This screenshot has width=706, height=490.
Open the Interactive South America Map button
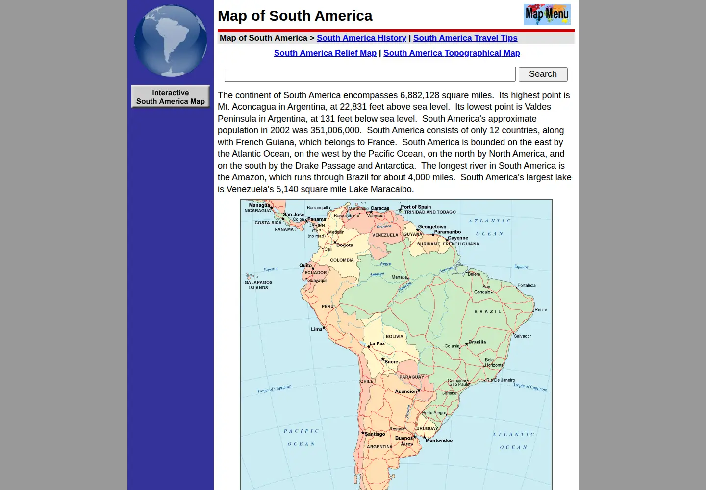[x=171, y=97]
